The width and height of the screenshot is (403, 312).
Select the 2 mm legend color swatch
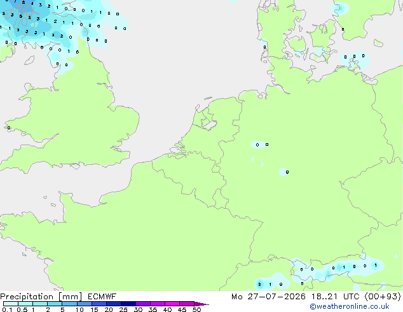(55, 304)
